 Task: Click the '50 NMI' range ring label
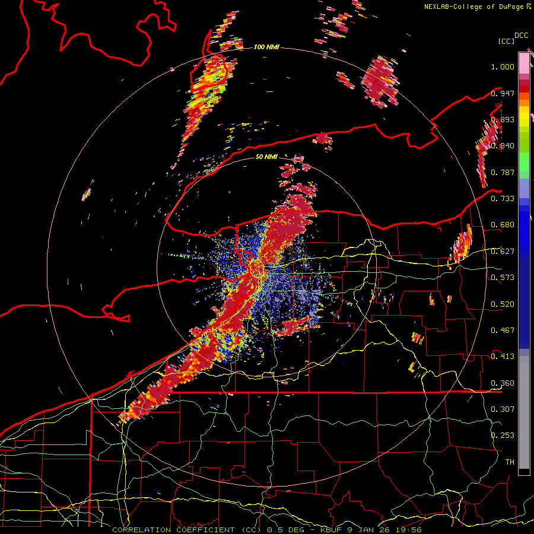pos(266,157)
